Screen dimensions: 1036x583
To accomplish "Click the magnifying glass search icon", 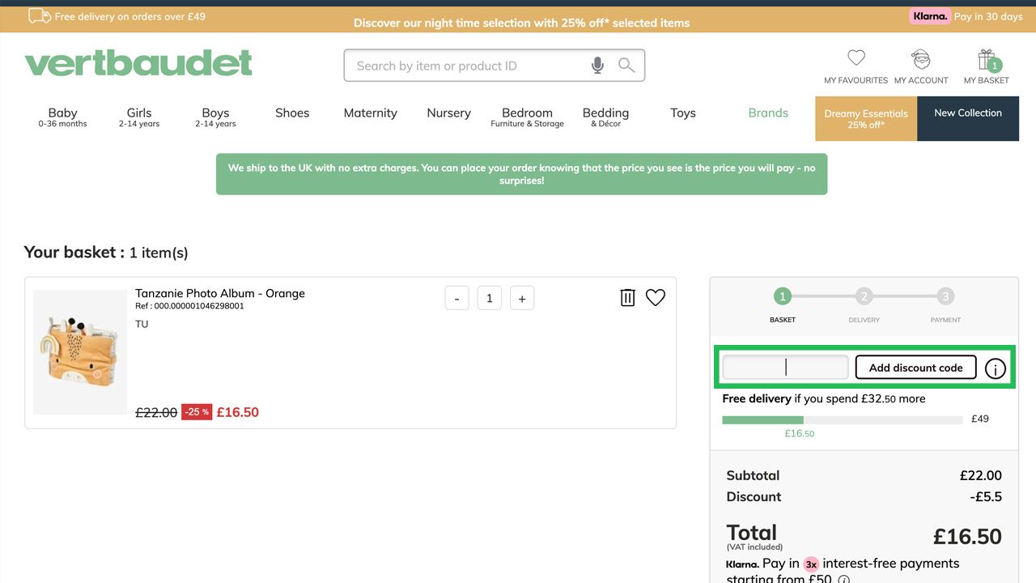I will click(x=626, y=66).
